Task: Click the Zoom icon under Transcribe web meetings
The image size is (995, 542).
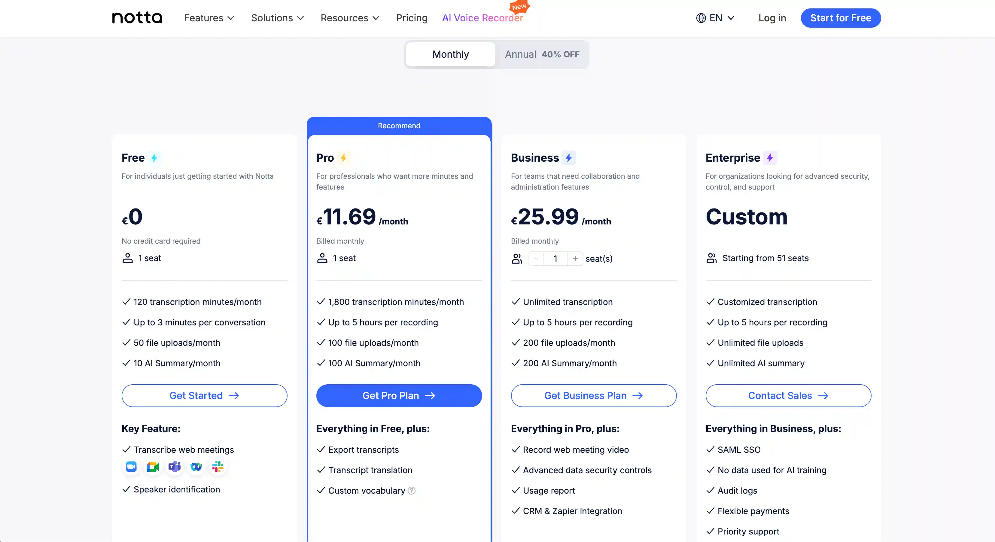Action: (x=131, y=467)
